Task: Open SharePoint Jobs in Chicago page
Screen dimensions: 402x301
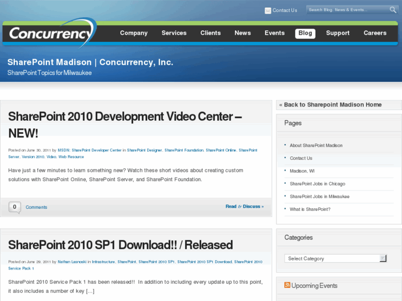Action: 317,184
